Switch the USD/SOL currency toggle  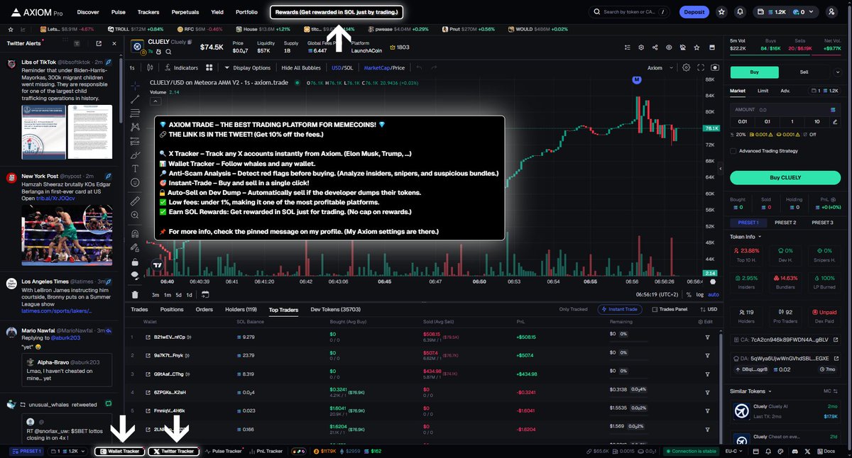pyautogui.click(x=342, y=67)
